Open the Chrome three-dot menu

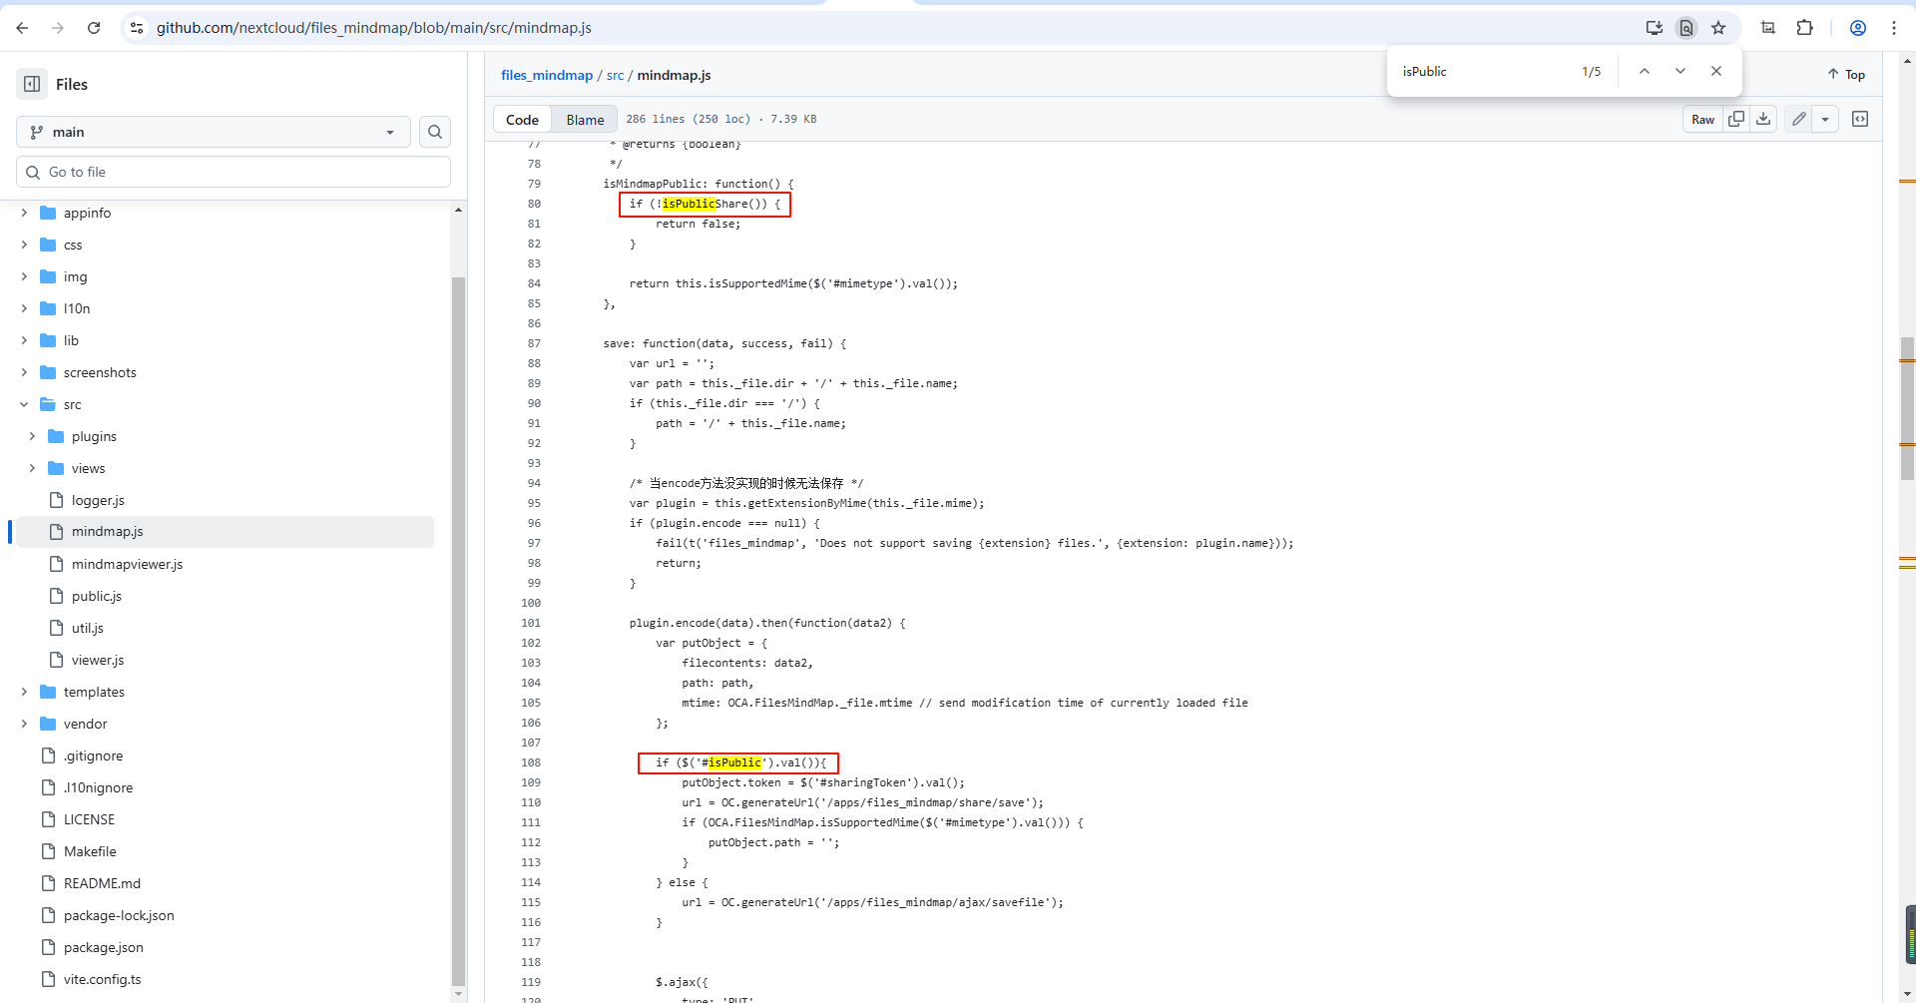click(1894, 28)
